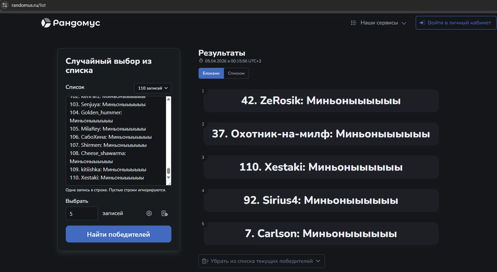Switch results view to Списком

[x=236, y=73]
